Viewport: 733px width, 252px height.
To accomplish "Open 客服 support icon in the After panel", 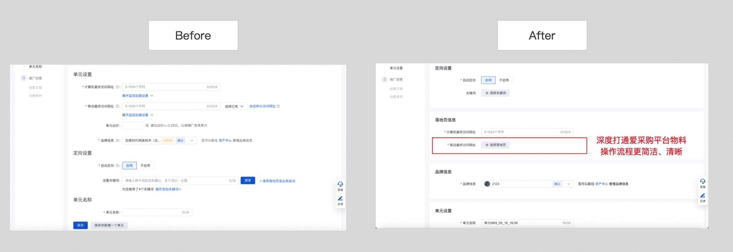I will pyautogui.click(x=702, y=181).
